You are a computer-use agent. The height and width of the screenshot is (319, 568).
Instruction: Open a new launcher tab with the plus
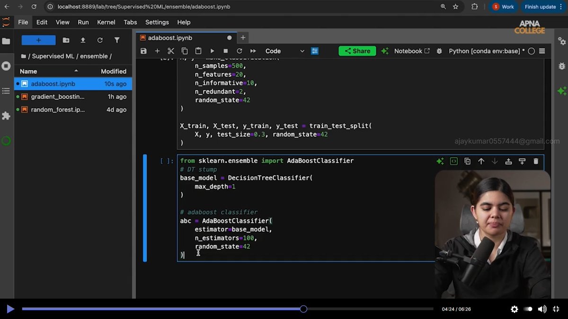(x=243, y=38)
